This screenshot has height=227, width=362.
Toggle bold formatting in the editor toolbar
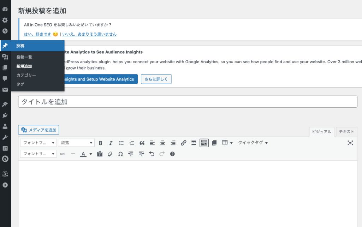click(x=101, y=143)
